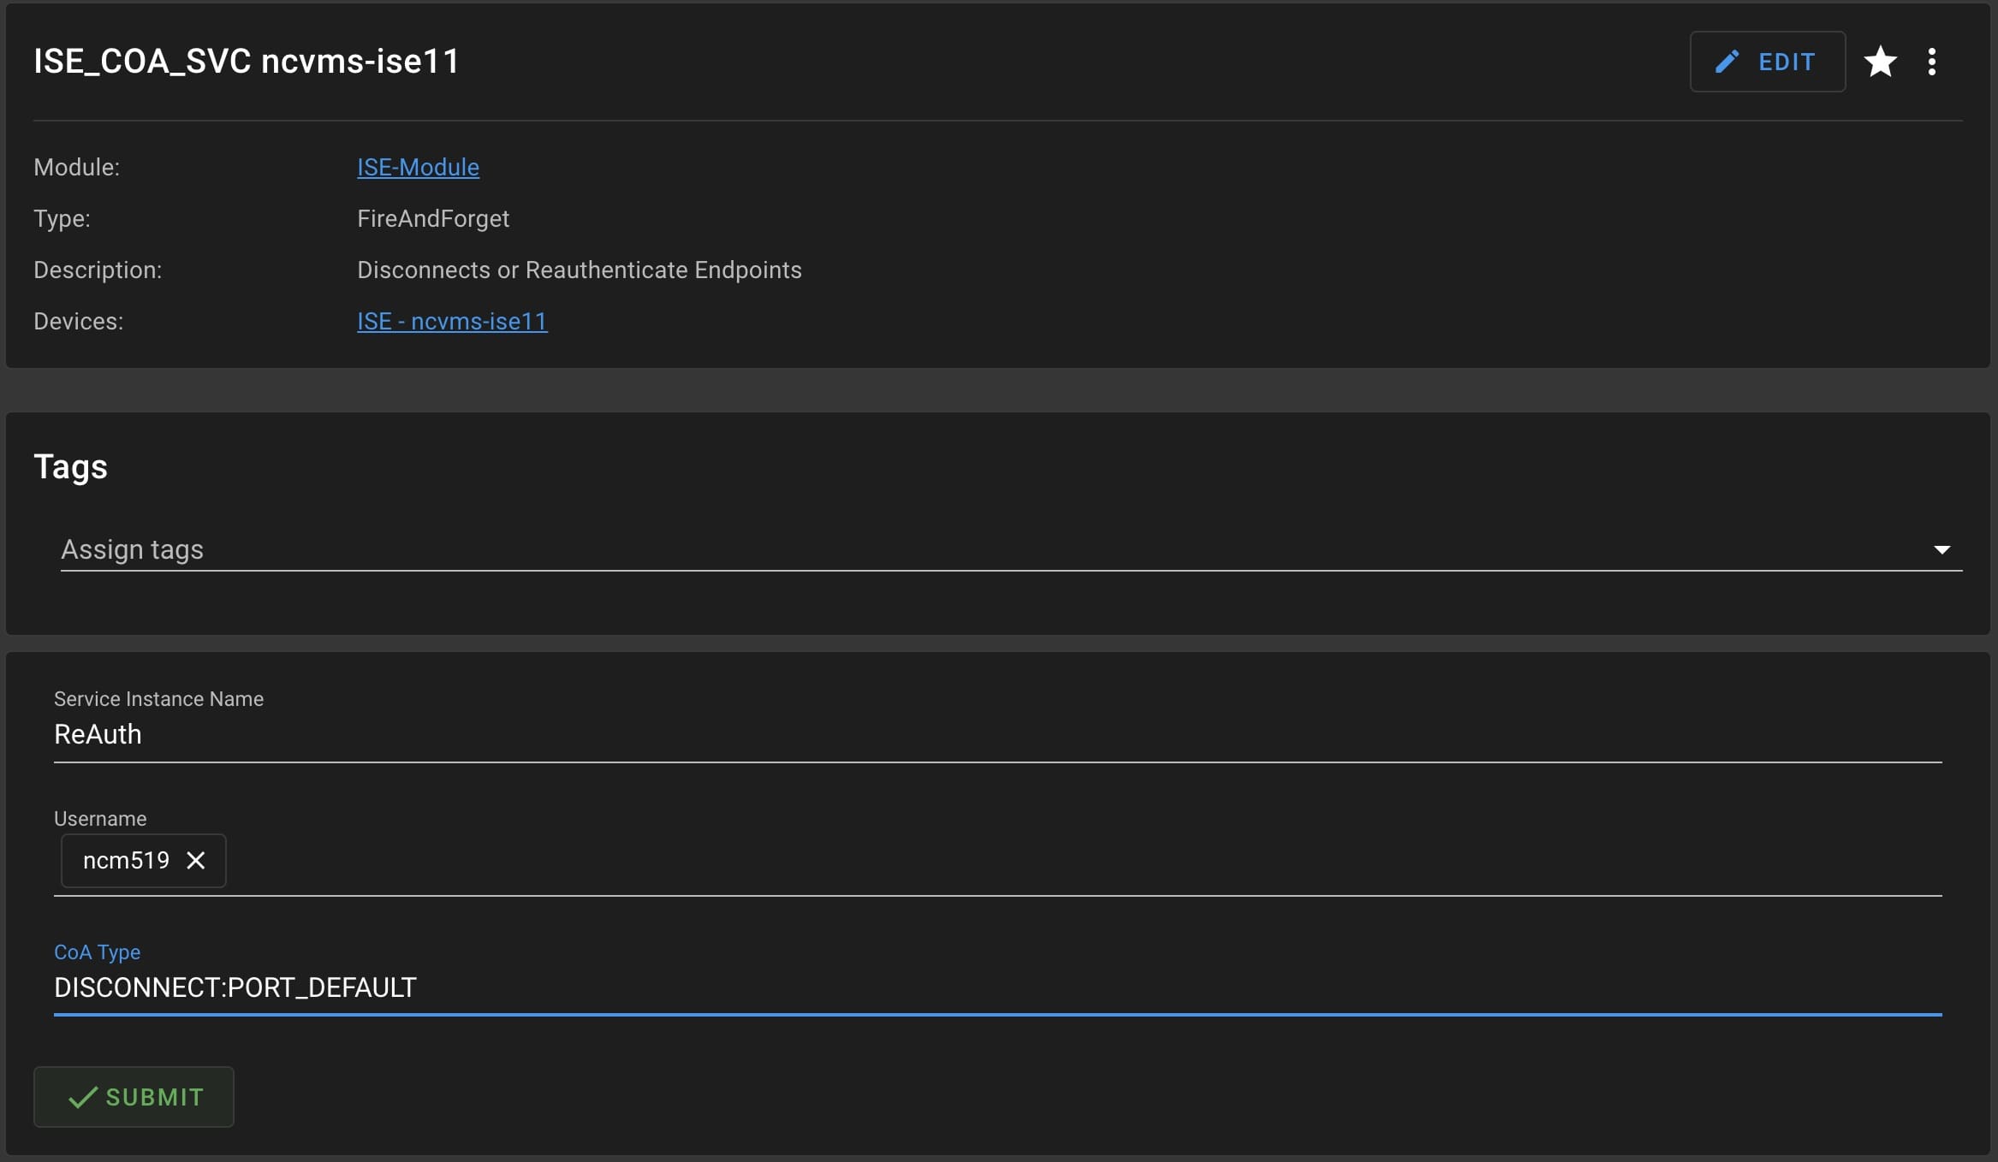Screen dimensions: 1998x1162
Task: Click the pencil icon beside EDIT
Action: [x=1727, y=62]
